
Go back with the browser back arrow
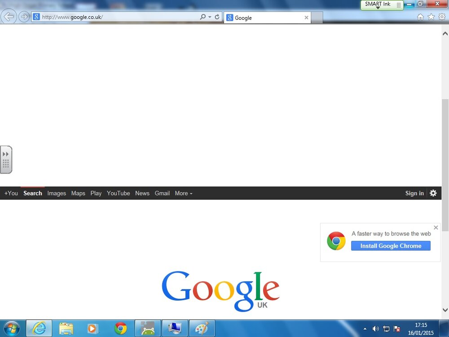[9, 17]
